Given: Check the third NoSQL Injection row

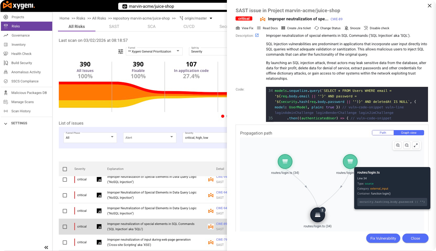Looking at the screenshot, I should point(65,211).
